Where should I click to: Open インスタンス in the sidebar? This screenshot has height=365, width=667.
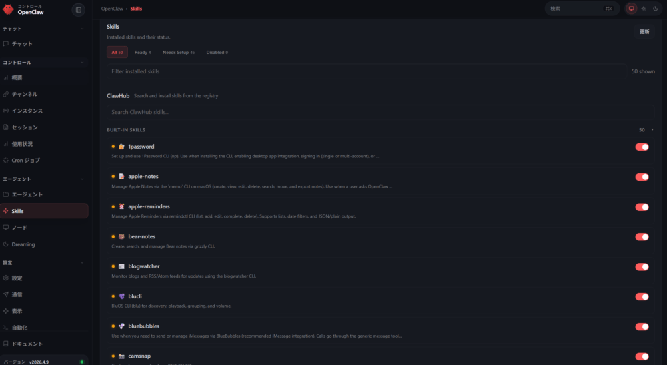pyautogui.click(x=27, y=111)
